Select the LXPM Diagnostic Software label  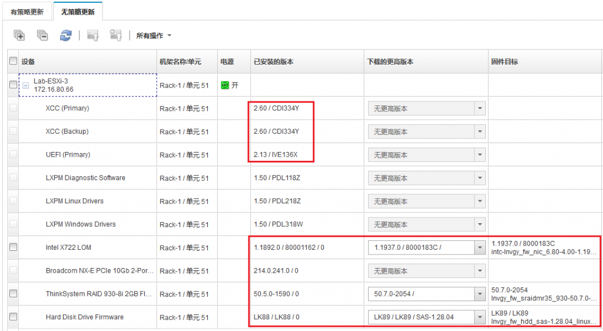pyautogui.click(x=85, y=178)
